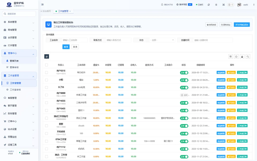Click the headset icon beside 客服管理

(x=5, y=98)
